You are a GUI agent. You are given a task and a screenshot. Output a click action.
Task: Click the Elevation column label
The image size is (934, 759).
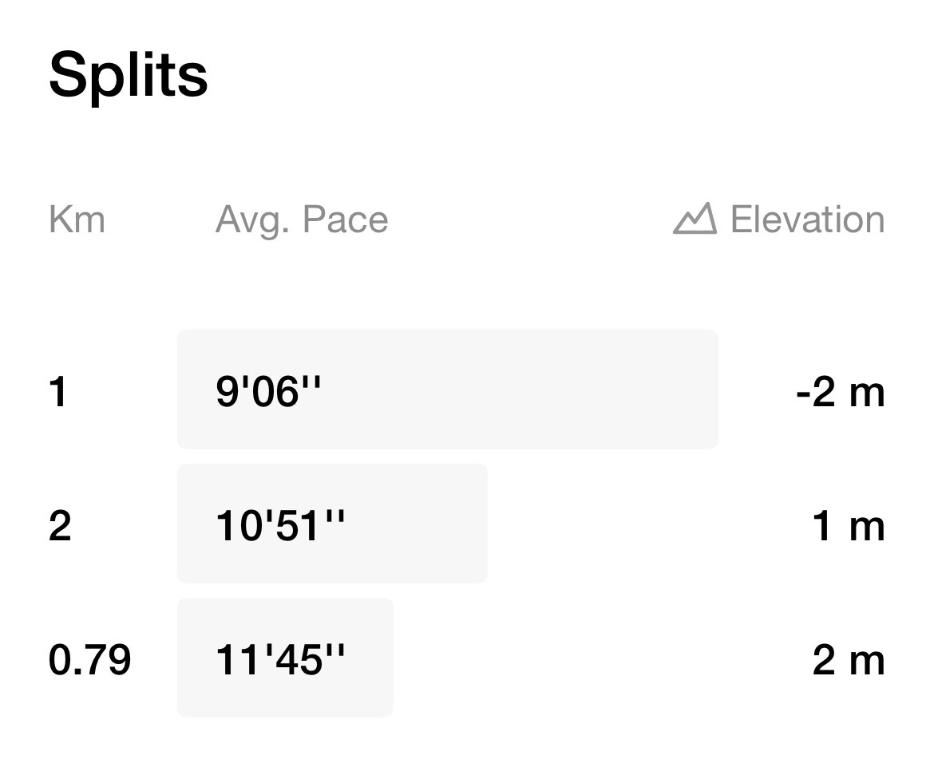click(x=807, y=219)
